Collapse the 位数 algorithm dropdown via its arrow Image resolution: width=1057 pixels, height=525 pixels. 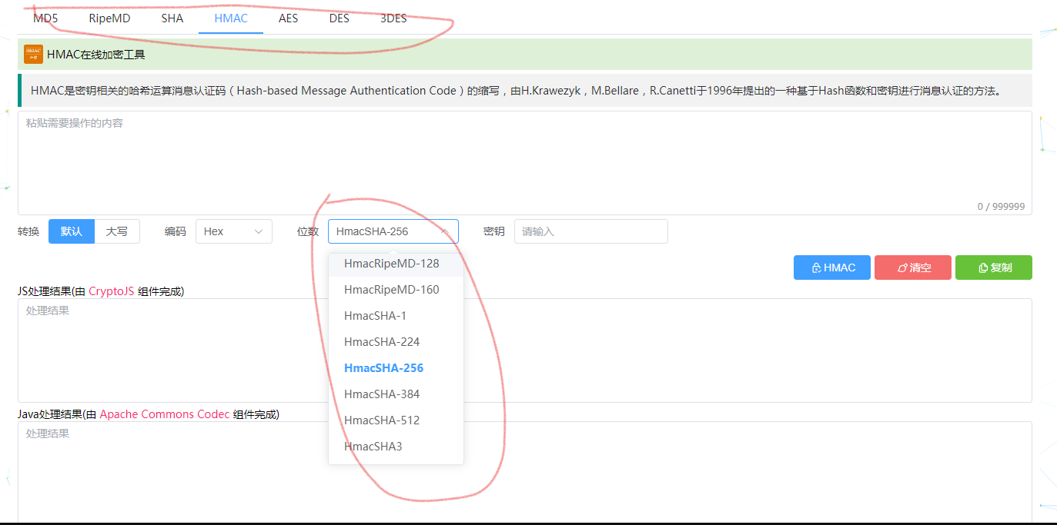[447, 231]
